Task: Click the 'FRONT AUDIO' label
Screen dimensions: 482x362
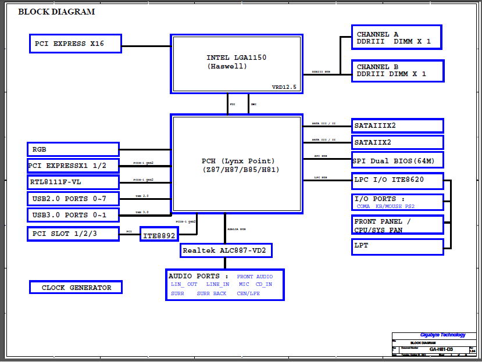Action: (x=255, y=277)
